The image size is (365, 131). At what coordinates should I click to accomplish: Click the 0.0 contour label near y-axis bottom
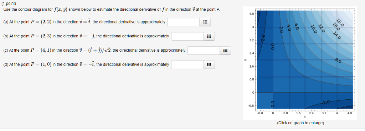273,104
